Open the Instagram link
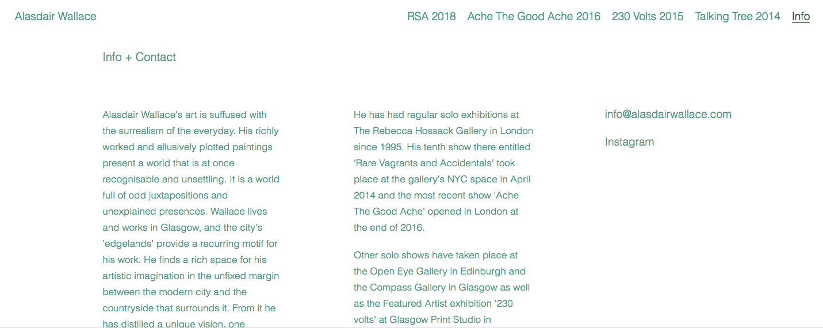823x328 pixels. click(x=629, y=142)
